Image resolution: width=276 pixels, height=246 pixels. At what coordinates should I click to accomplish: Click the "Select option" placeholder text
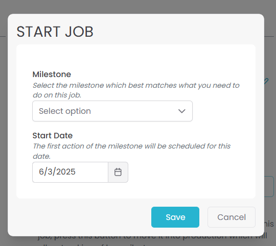coord(65,111)
